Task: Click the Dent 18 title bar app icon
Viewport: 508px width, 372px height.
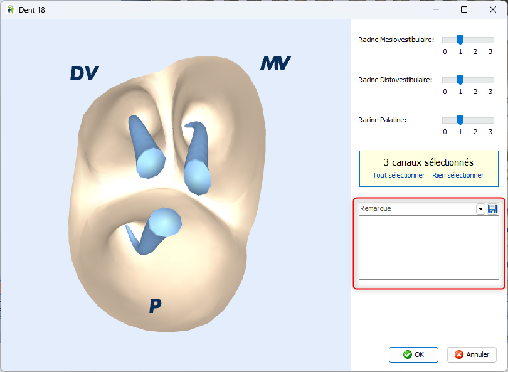Action: [x=10, y=10]
